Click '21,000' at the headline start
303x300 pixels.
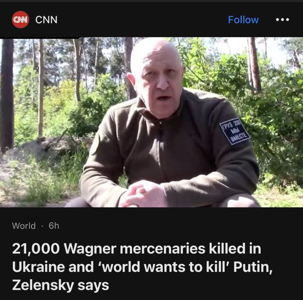click(x=36, y=249)
